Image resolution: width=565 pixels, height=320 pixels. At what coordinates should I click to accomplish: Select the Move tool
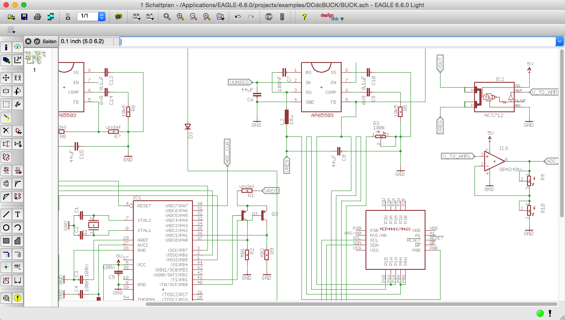pos(6,78)
